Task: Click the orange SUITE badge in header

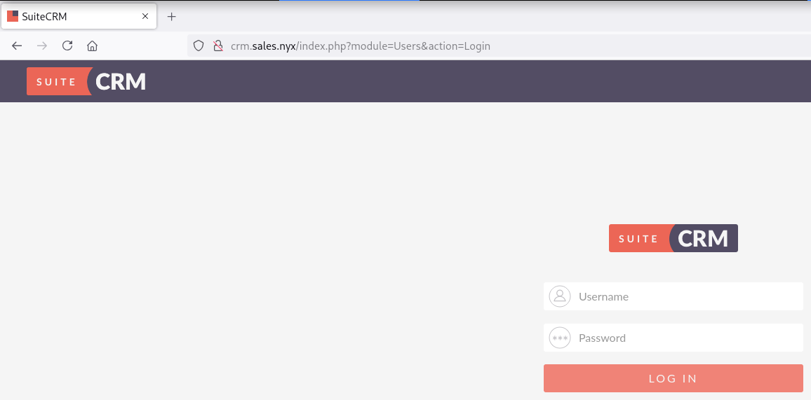Action: 56,82
